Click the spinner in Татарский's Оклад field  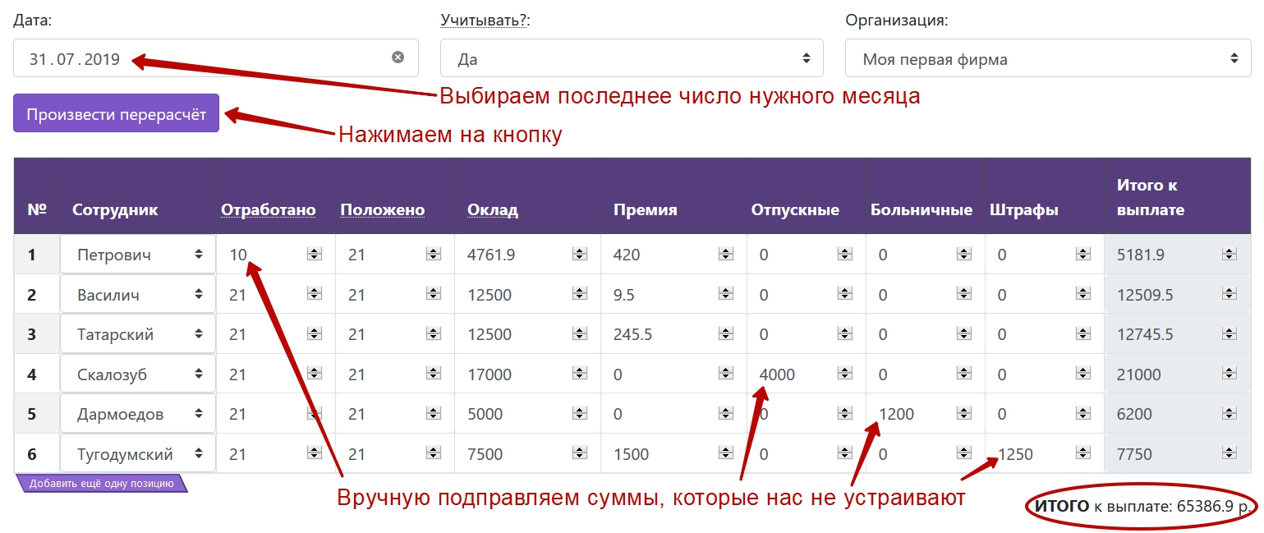[579, 334]
